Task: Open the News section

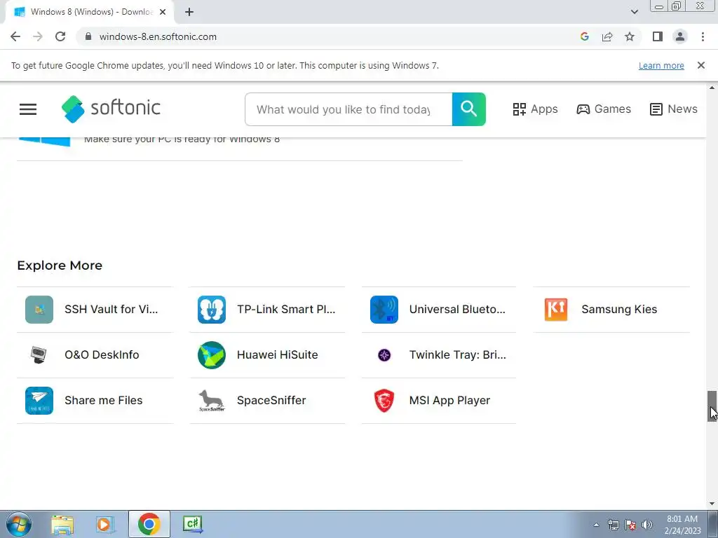Action: pyautogui.click(x=674, y=109)
